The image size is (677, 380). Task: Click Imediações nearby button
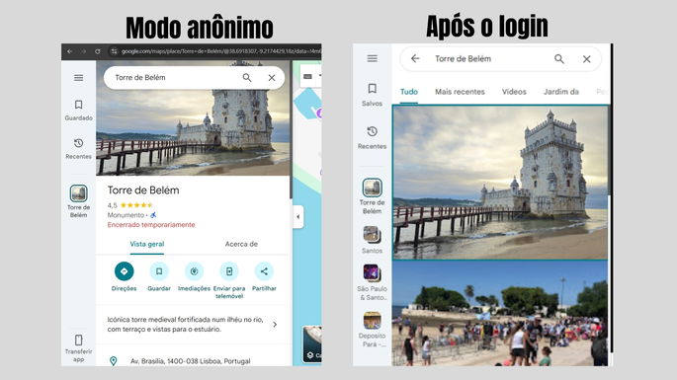(x=194, y=277)
